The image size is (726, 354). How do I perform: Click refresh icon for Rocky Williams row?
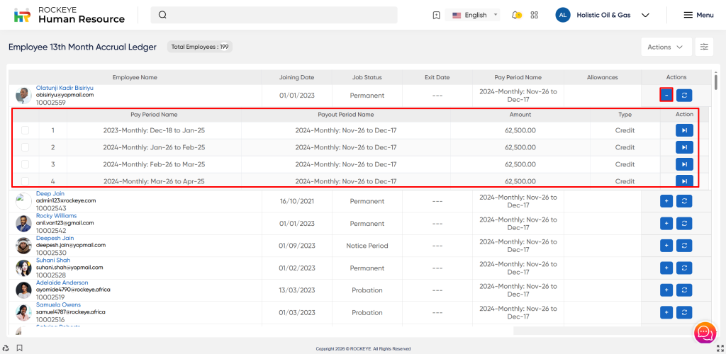[684, 224]
